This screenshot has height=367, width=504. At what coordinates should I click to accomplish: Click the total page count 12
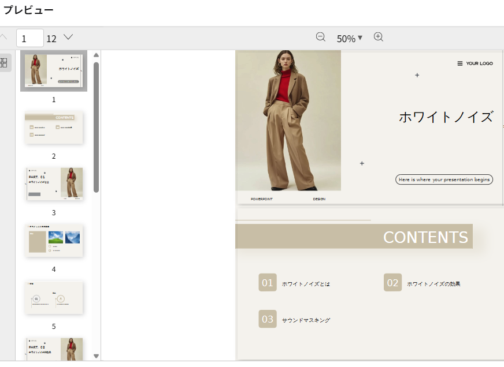51,39
